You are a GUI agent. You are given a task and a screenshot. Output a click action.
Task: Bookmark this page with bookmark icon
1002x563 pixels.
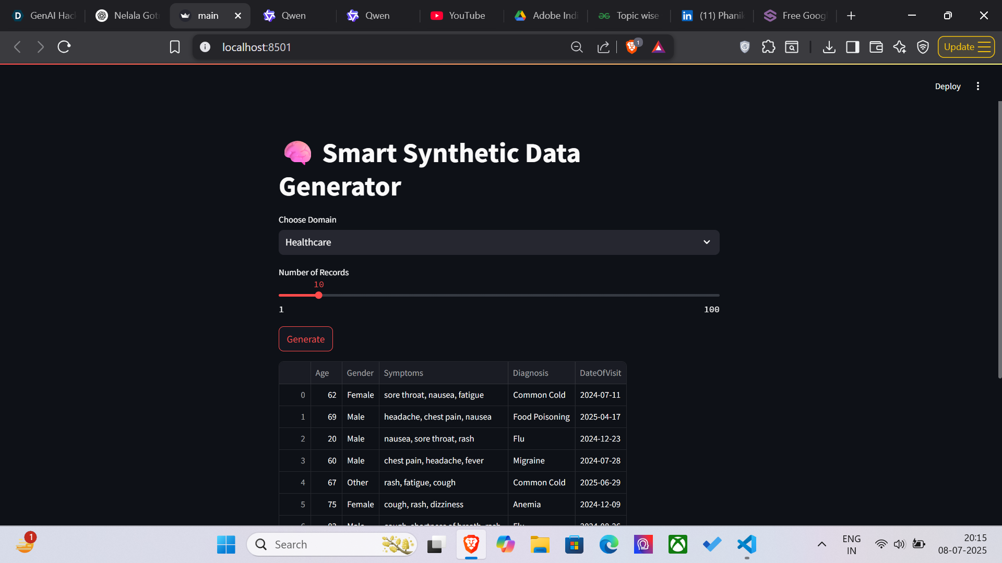tap(175, 47)
